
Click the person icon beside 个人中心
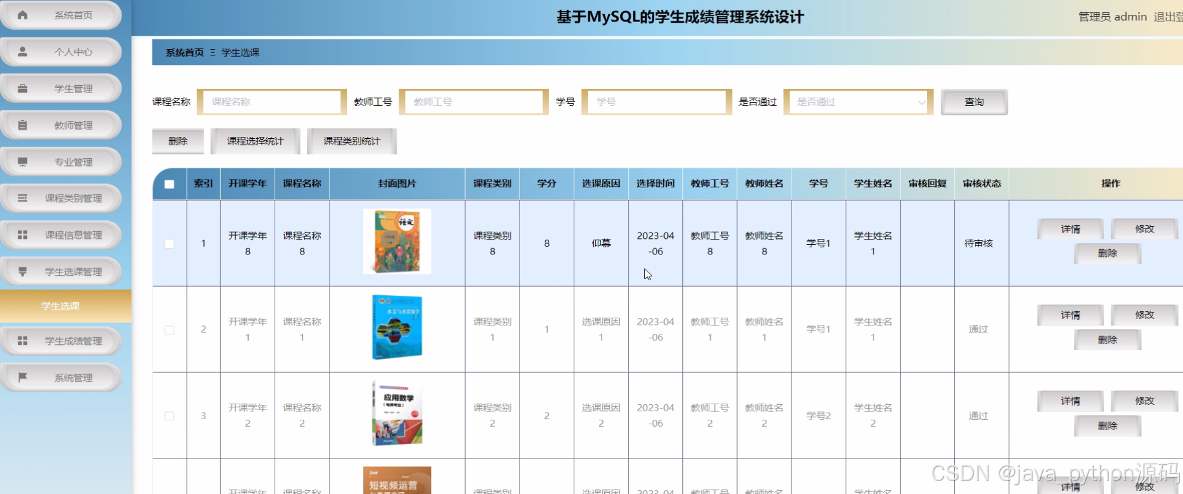(23, 52)
